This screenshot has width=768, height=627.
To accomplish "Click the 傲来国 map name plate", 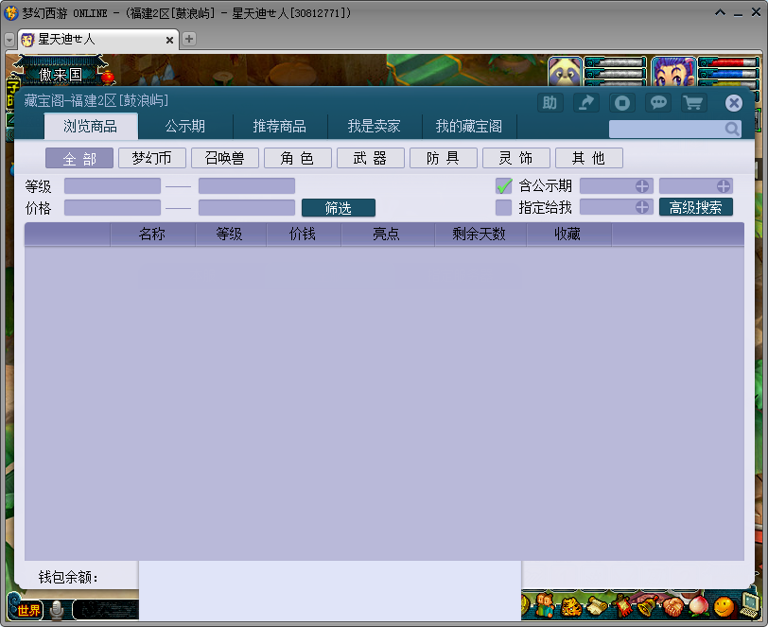I will click(61, 75).
